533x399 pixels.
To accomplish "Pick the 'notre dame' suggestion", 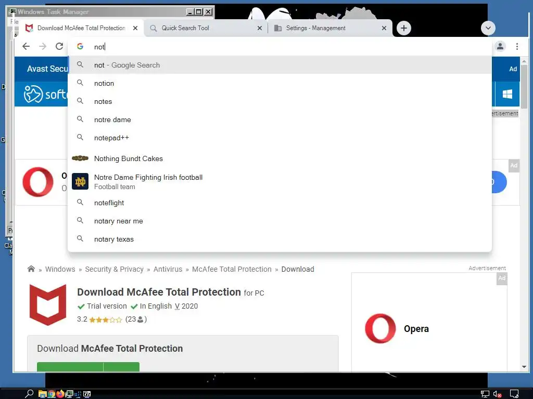I will [x=280, y=119].
